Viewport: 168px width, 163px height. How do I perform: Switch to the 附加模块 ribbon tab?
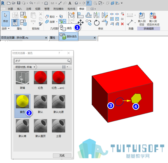(59, 9)
